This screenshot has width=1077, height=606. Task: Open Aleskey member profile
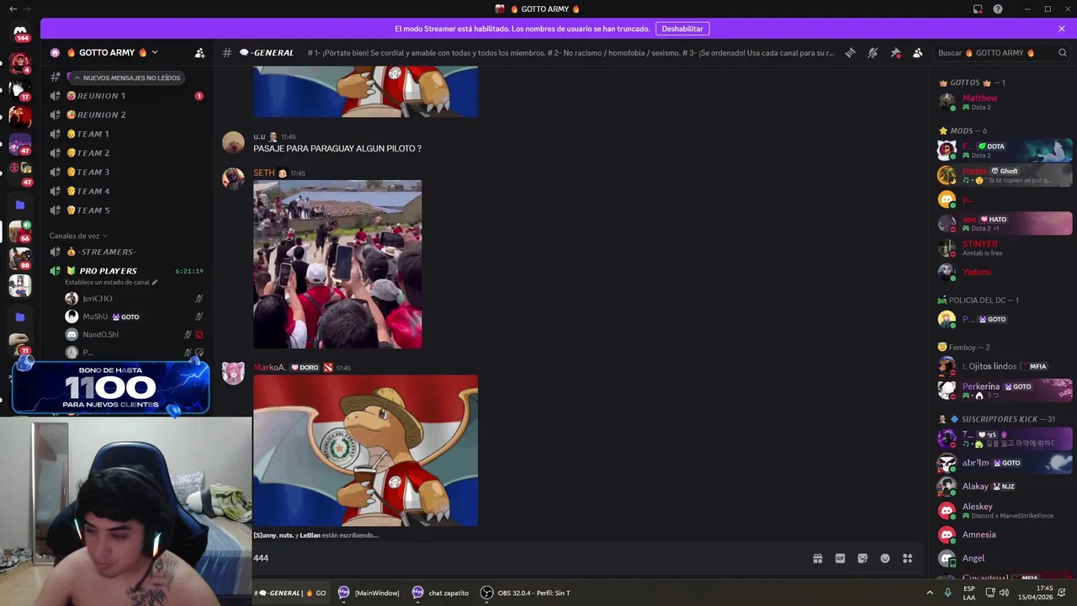pyautogui.click(x=1005, y=510)
